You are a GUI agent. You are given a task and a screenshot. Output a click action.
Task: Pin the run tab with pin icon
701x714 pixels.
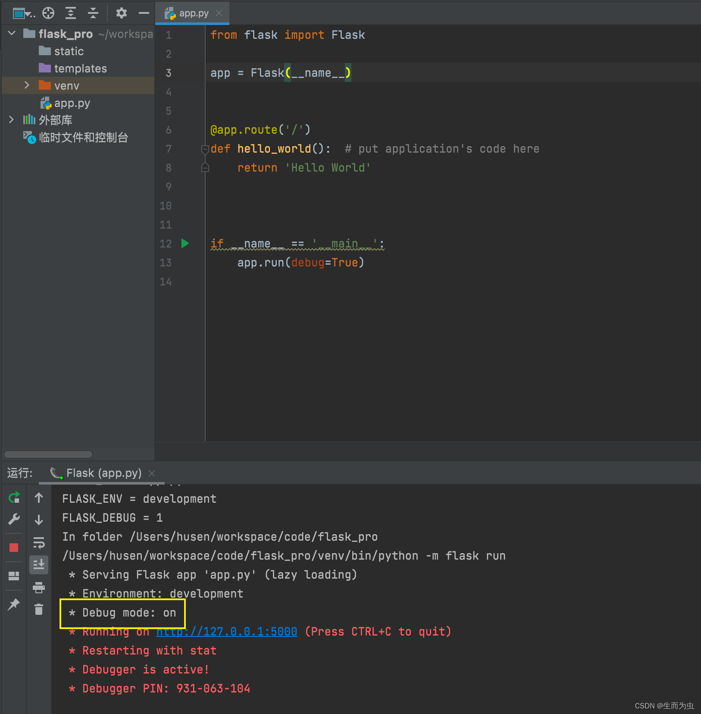pos(14,604)
